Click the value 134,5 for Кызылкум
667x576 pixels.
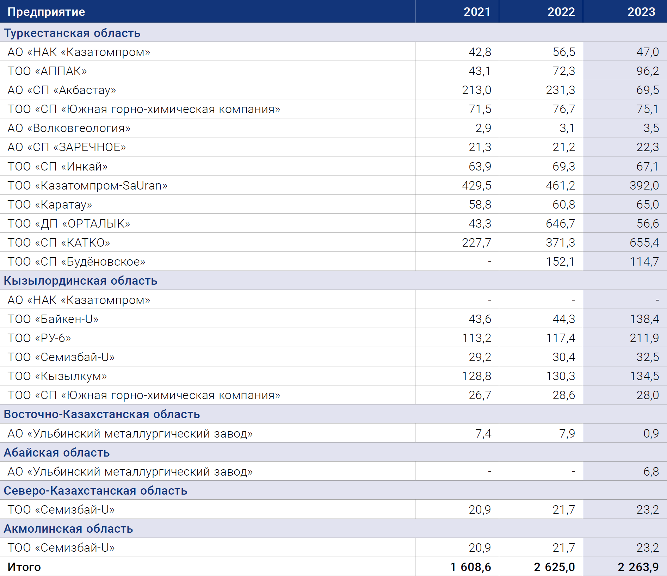click(x=644, y=376)
